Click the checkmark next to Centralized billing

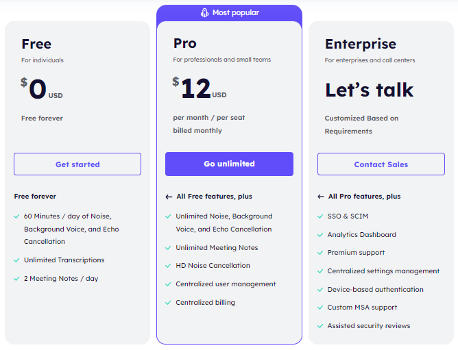pyautogui.click(x=168, y=303)
